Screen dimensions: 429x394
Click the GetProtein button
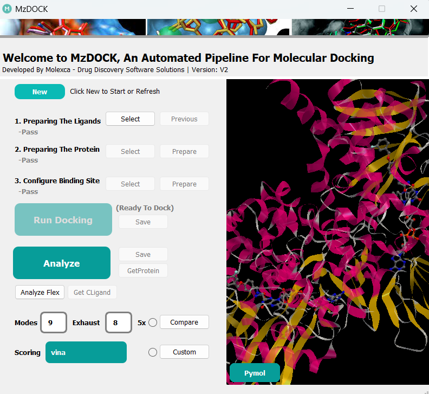[143, 270]
